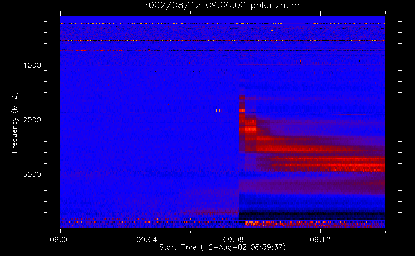Click the '09:00' time axis label

tap(60, 240)
